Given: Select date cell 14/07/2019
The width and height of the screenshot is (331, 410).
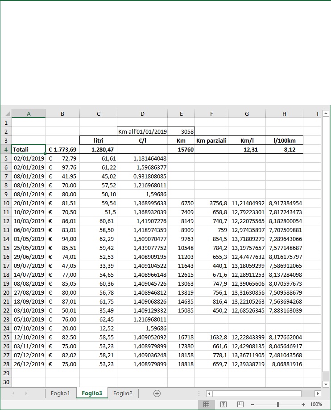Looking at the screenshot, I should point(29,275).
